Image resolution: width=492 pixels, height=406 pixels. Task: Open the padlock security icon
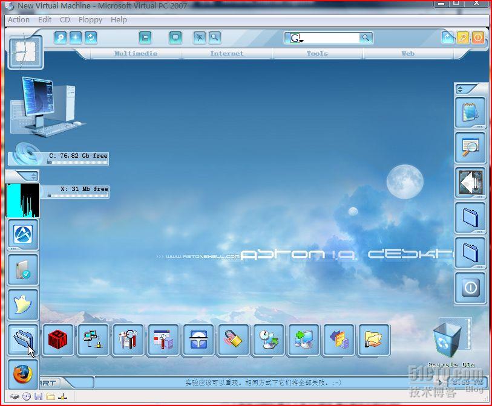pyautogui.click(x=234, y=340)
